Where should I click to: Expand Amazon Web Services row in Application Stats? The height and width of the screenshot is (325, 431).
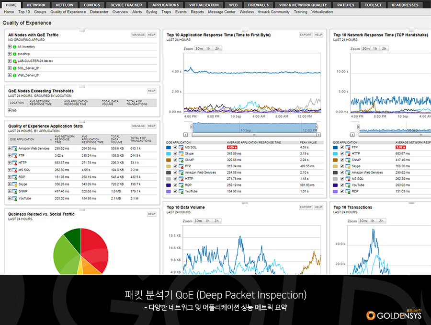pyautogui.click(x=10, y=149)
